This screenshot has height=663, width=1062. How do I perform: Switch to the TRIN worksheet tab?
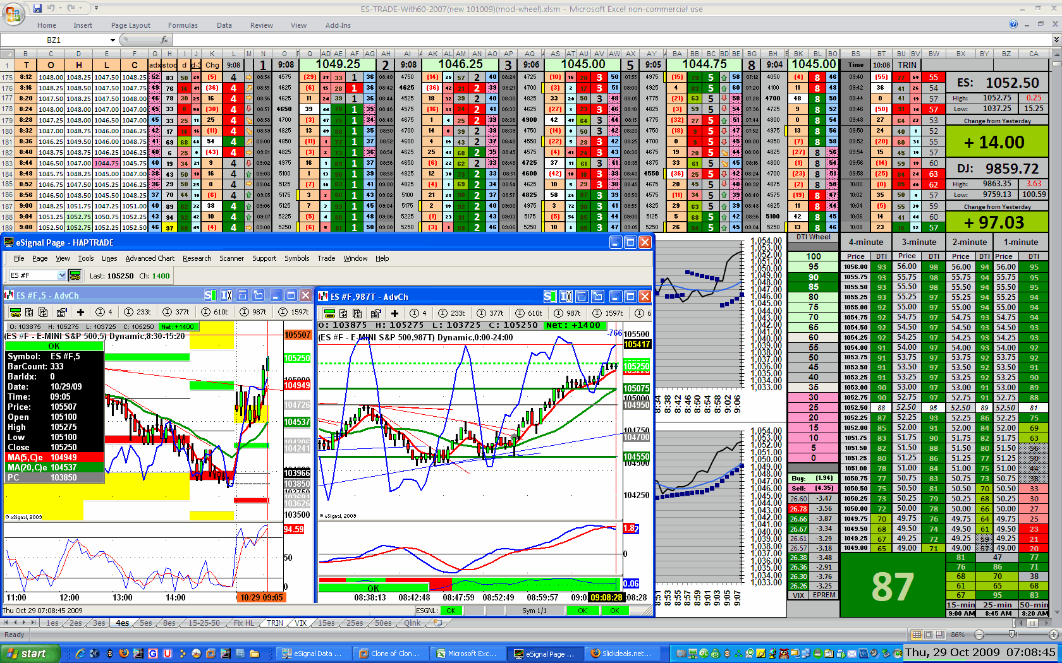click(x=275, y=623)
